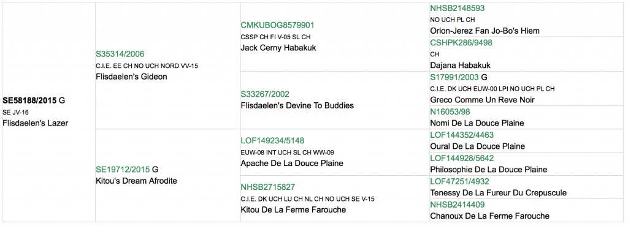Viewport: 628px width, 226px height.
Task: Open the NHSB2414409 registration link
Action: (x=458, y=205)
